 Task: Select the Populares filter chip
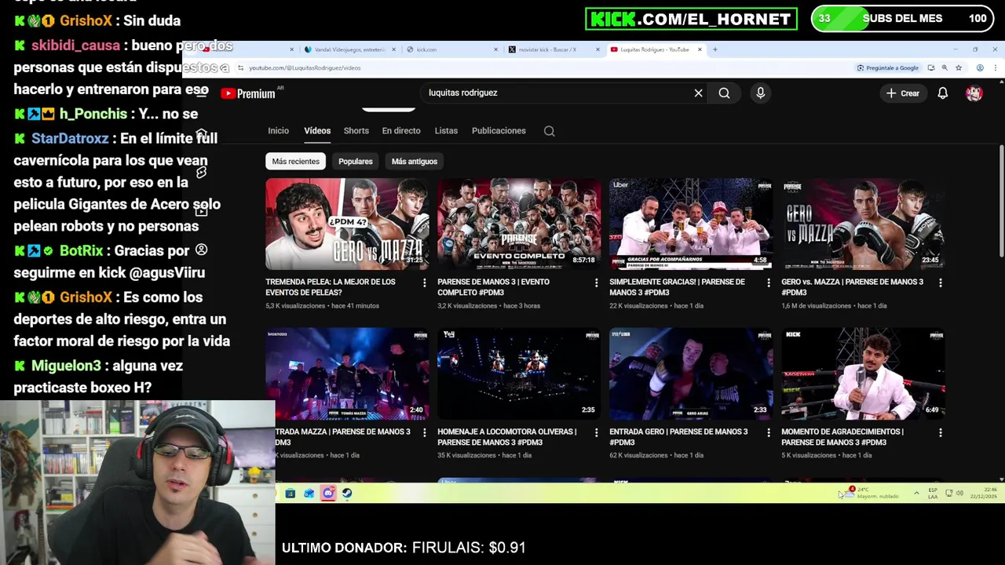[x=356, y=162]
